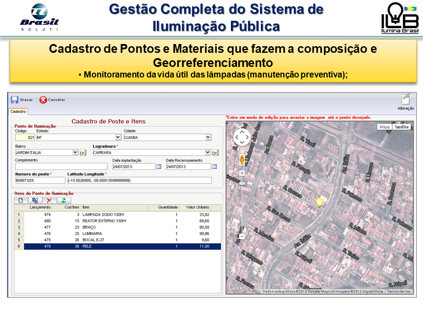Click the lookup icon beside Bairro
423x317 pixels.
[83, 153]
